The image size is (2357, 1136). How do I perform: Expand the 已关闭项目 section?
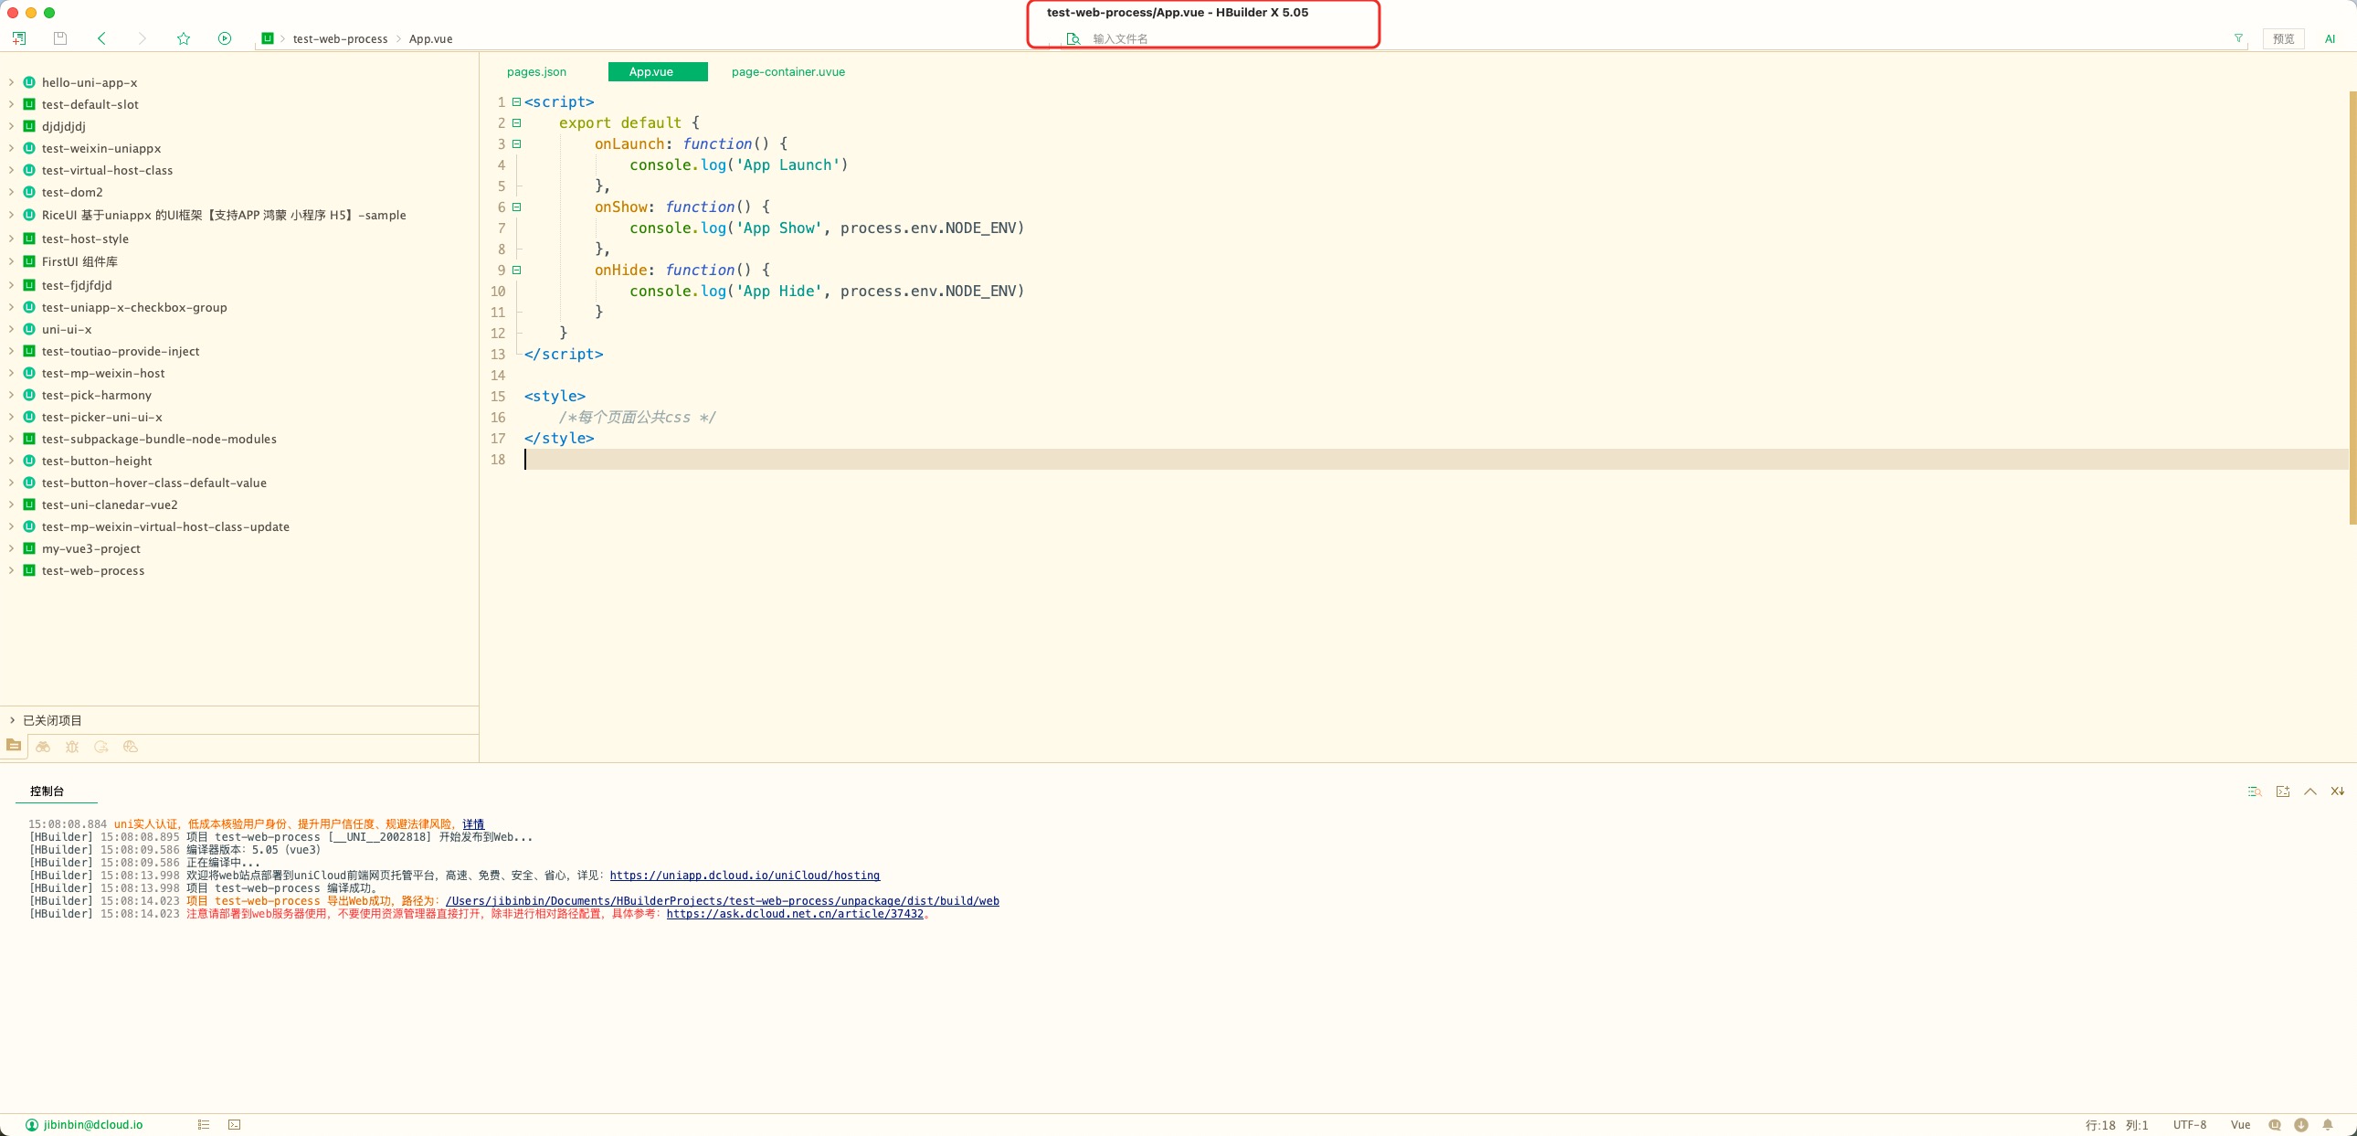pyautogui.click(x=11, y=720)
